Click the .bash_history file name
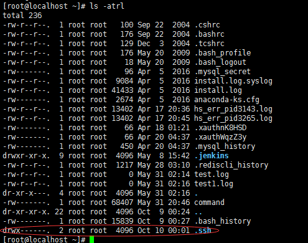 (x=223, y=221)
